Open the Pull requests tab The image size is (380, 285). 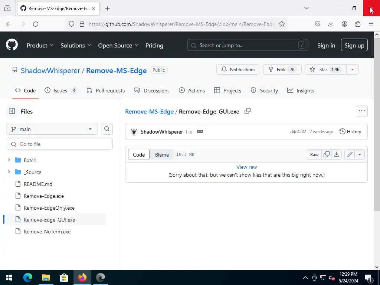[x=106, y=91]
